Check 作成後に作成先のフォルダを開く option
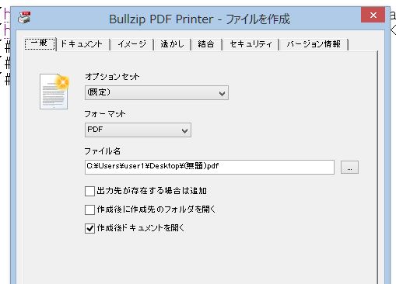This screenshot has width=396, height=284. click(89, 210)
